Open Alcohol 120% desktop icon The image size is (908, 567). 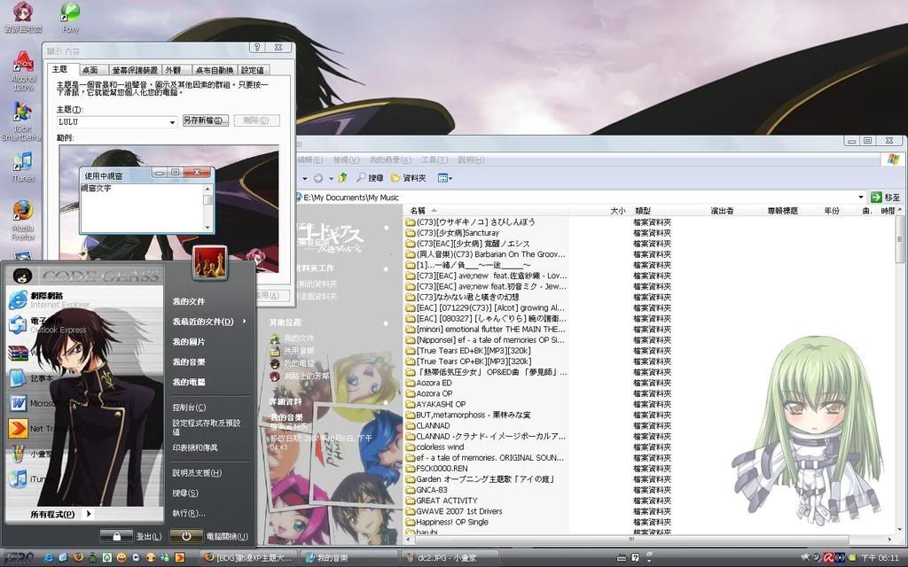(24, 70)
